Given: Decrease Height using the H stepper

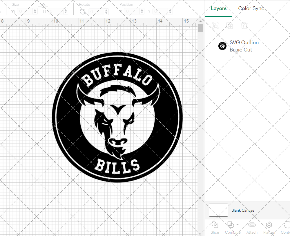Looking at the screenshot, I should click(x=66, y=12).
